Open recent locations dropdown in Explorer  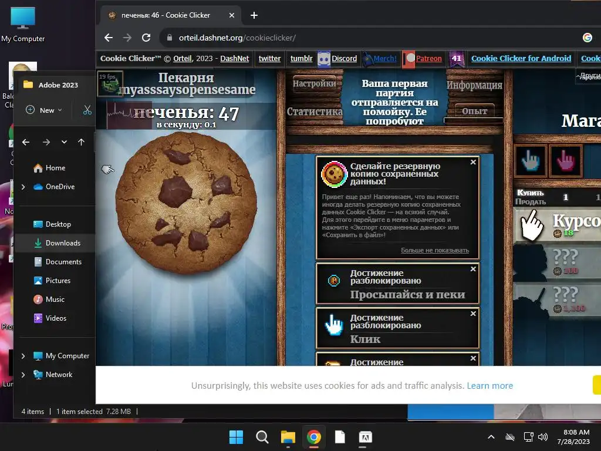tap(64, 142)
